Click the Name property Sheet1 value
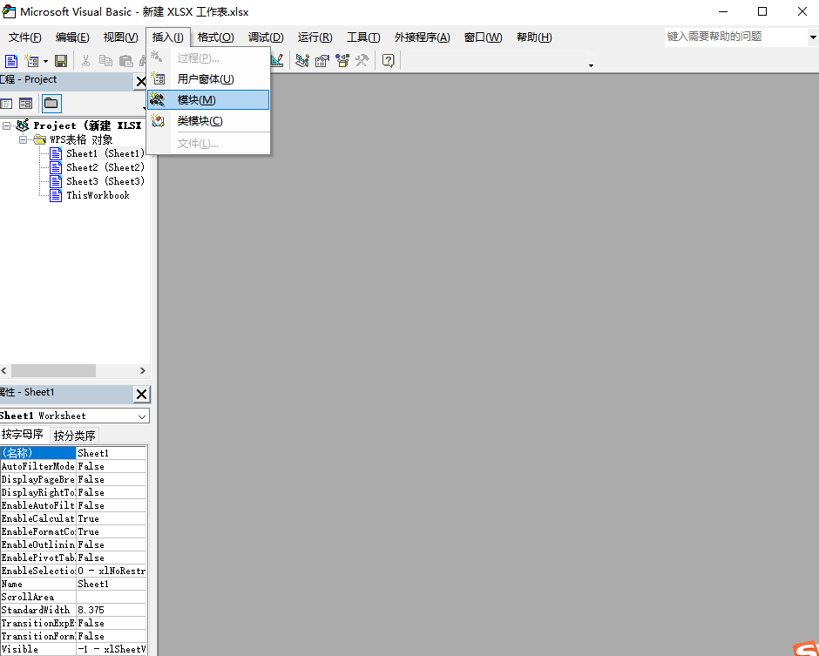 pos(111,584)
